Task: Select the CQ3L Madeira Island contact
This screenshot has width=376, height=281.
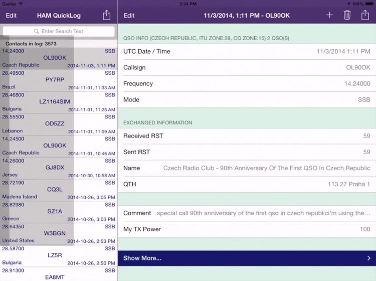Action: [59, 190]
